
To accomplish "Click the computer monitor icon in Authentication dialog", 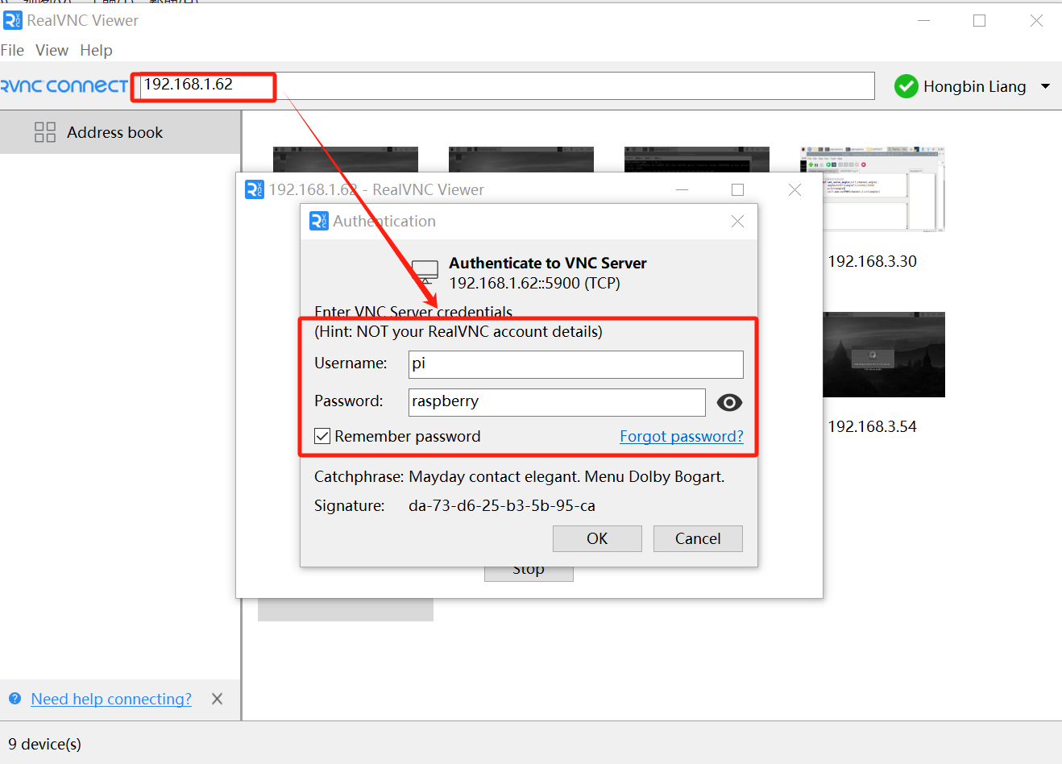I will (425, 272).
